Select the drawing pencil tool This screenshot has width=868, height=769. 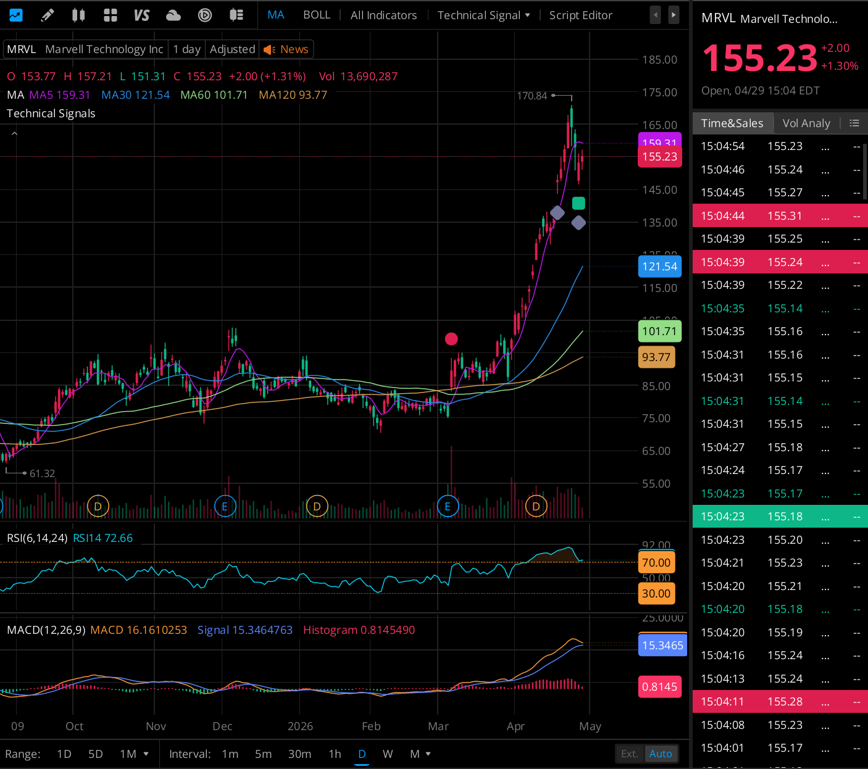(47, 15)
